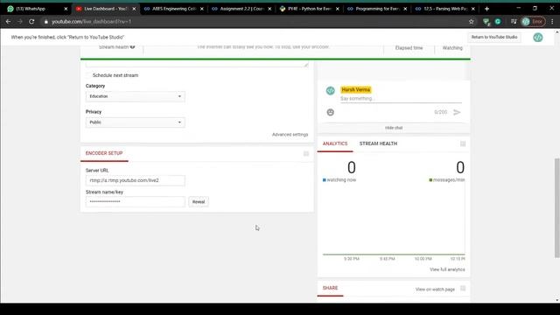
Task: Switch to ABES Engineering College tab
Action: (x=174, y=9)
